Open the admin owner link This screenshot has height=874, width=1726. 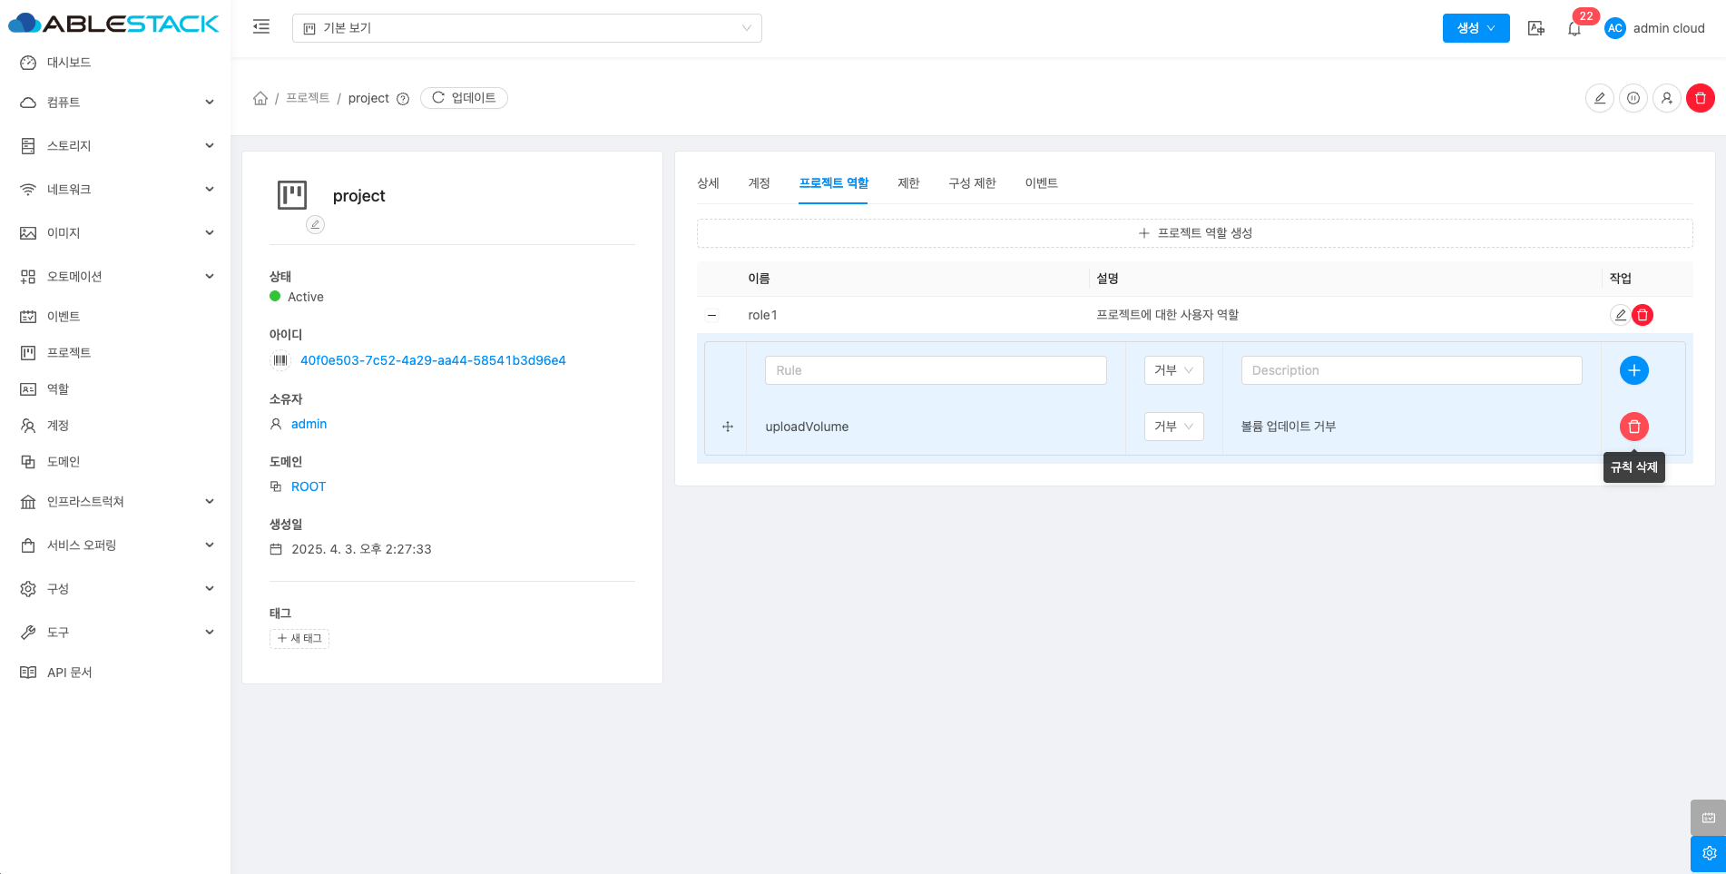pyautogui.click(x=309, y=424)
